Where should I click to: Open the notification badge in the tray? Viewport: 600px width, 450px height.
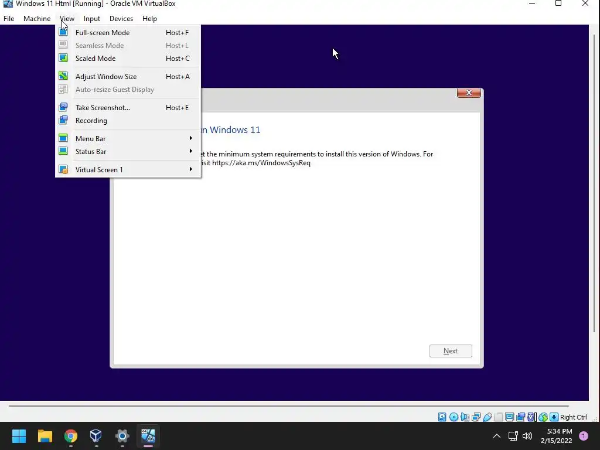coord(584,436)
